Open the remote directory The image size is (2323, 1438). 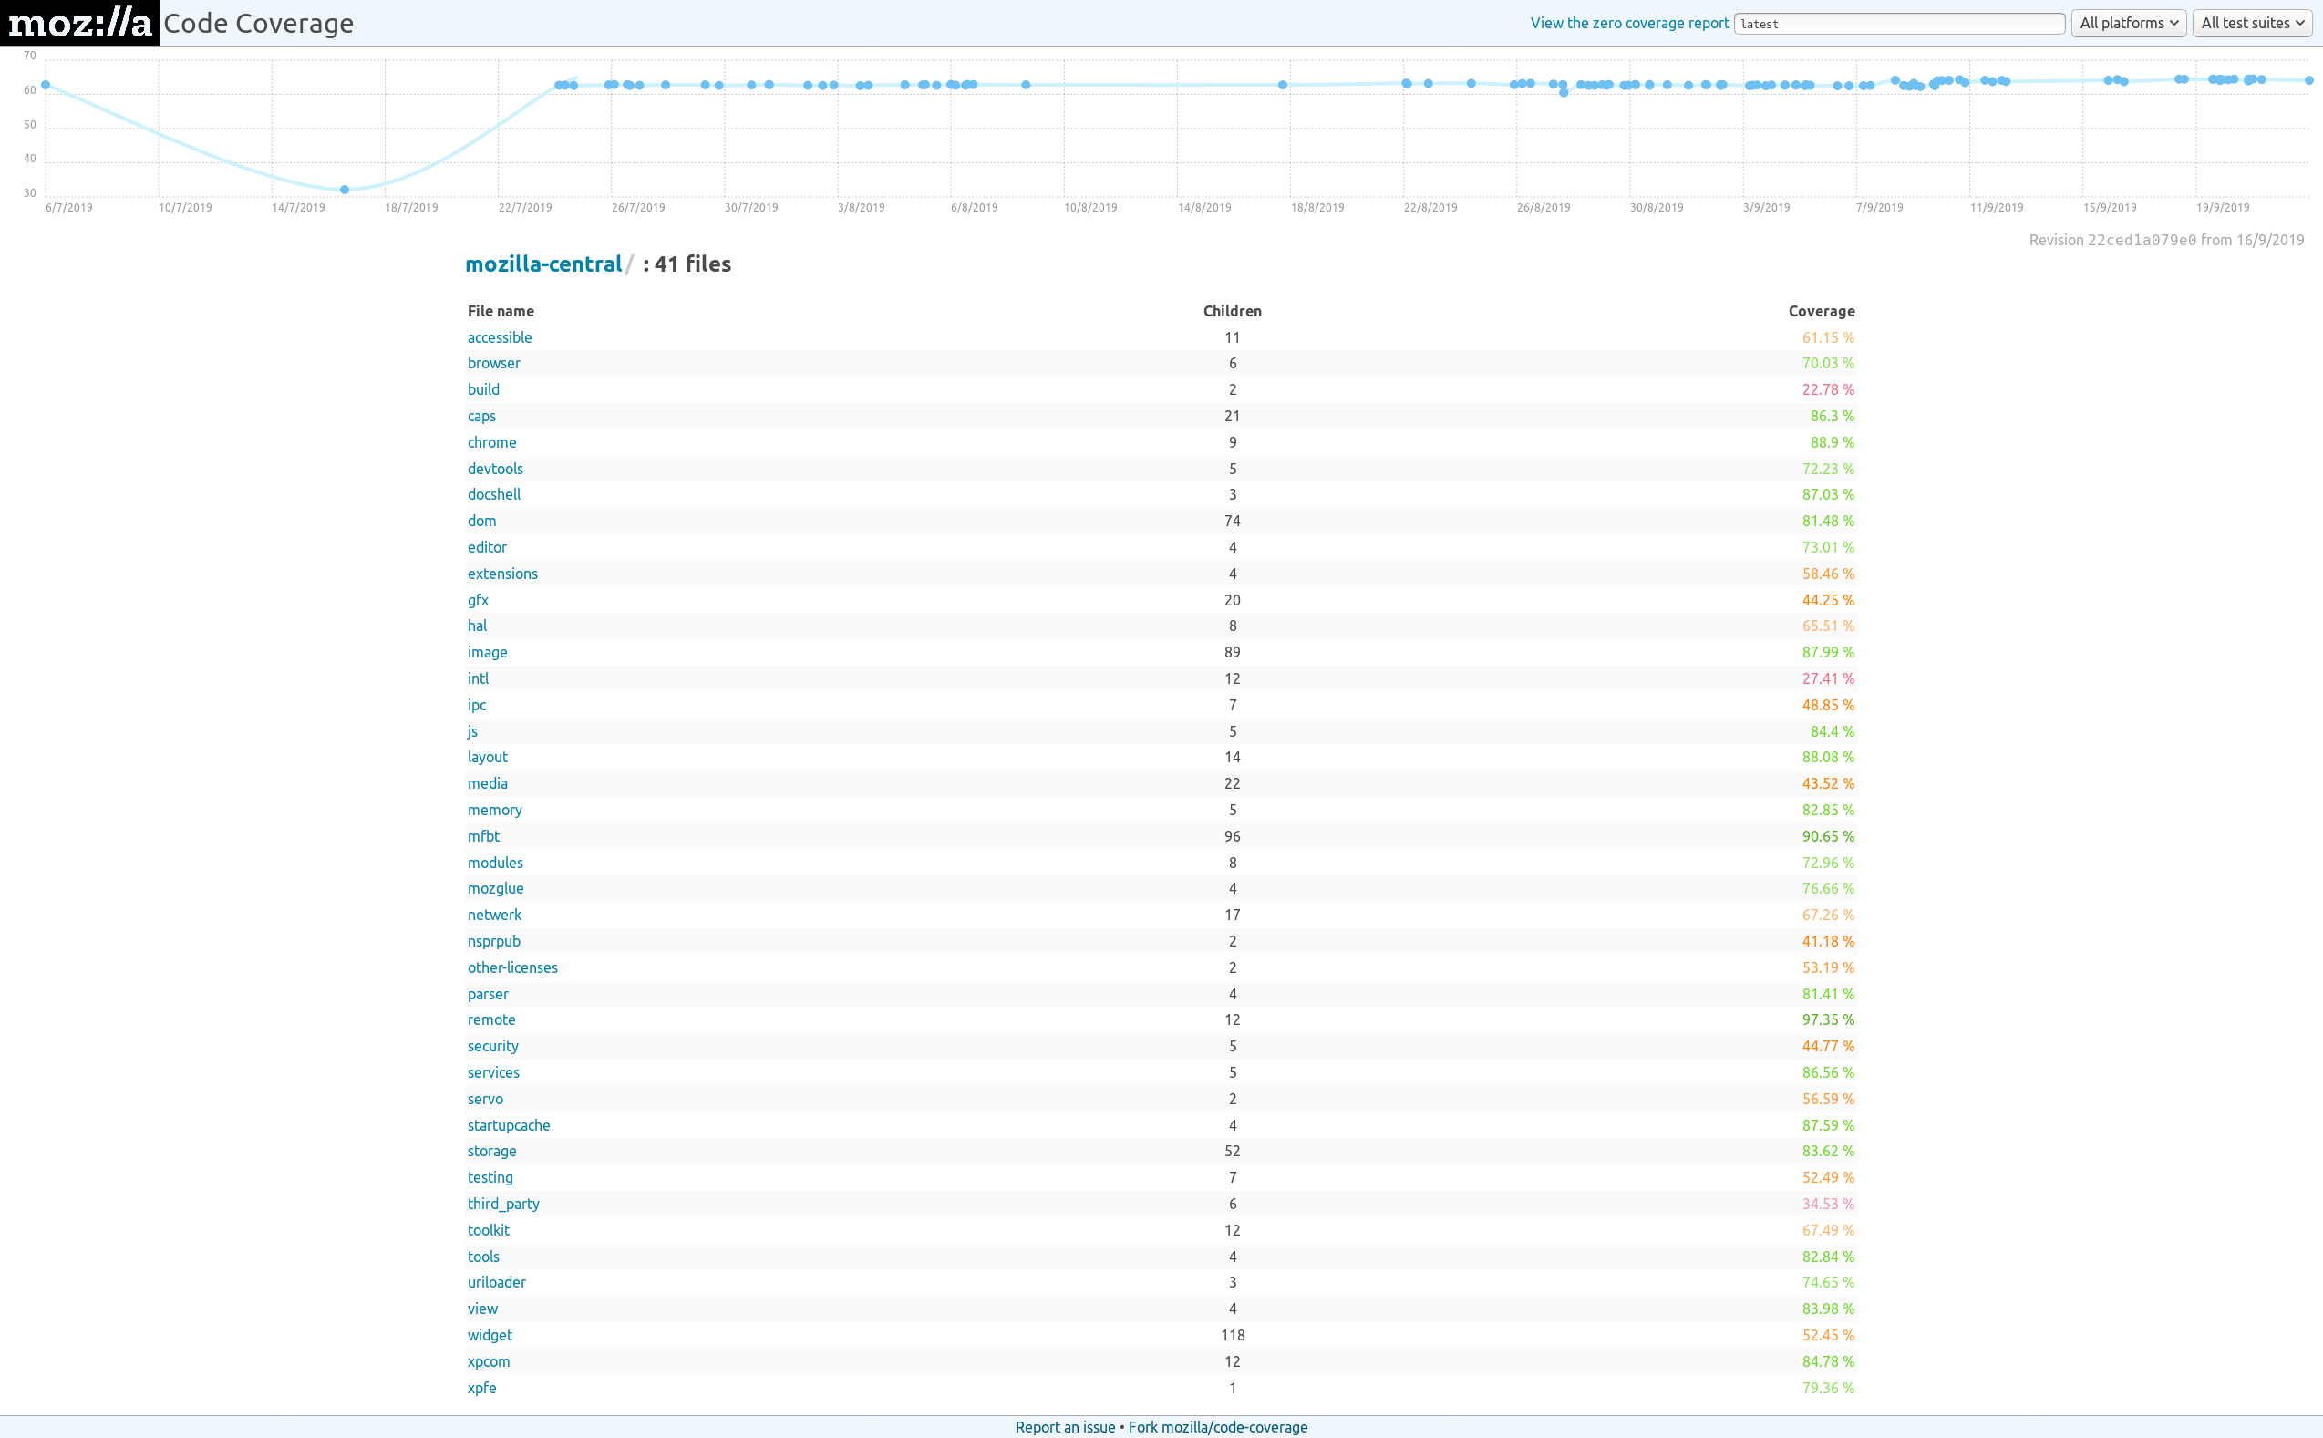point(490,1019)
